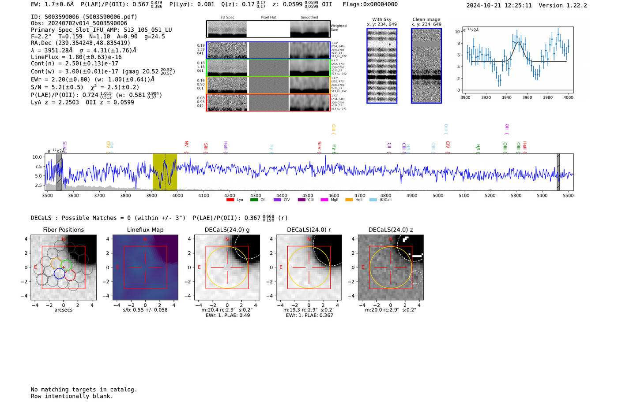Click the HeII orange legend swatch
This screenshot has width=618, height=420.
point(349,200)
